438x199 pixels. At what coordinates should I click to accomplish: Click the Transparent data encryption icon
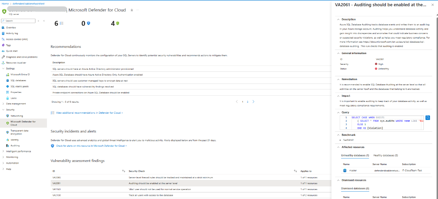pos(7,132)
